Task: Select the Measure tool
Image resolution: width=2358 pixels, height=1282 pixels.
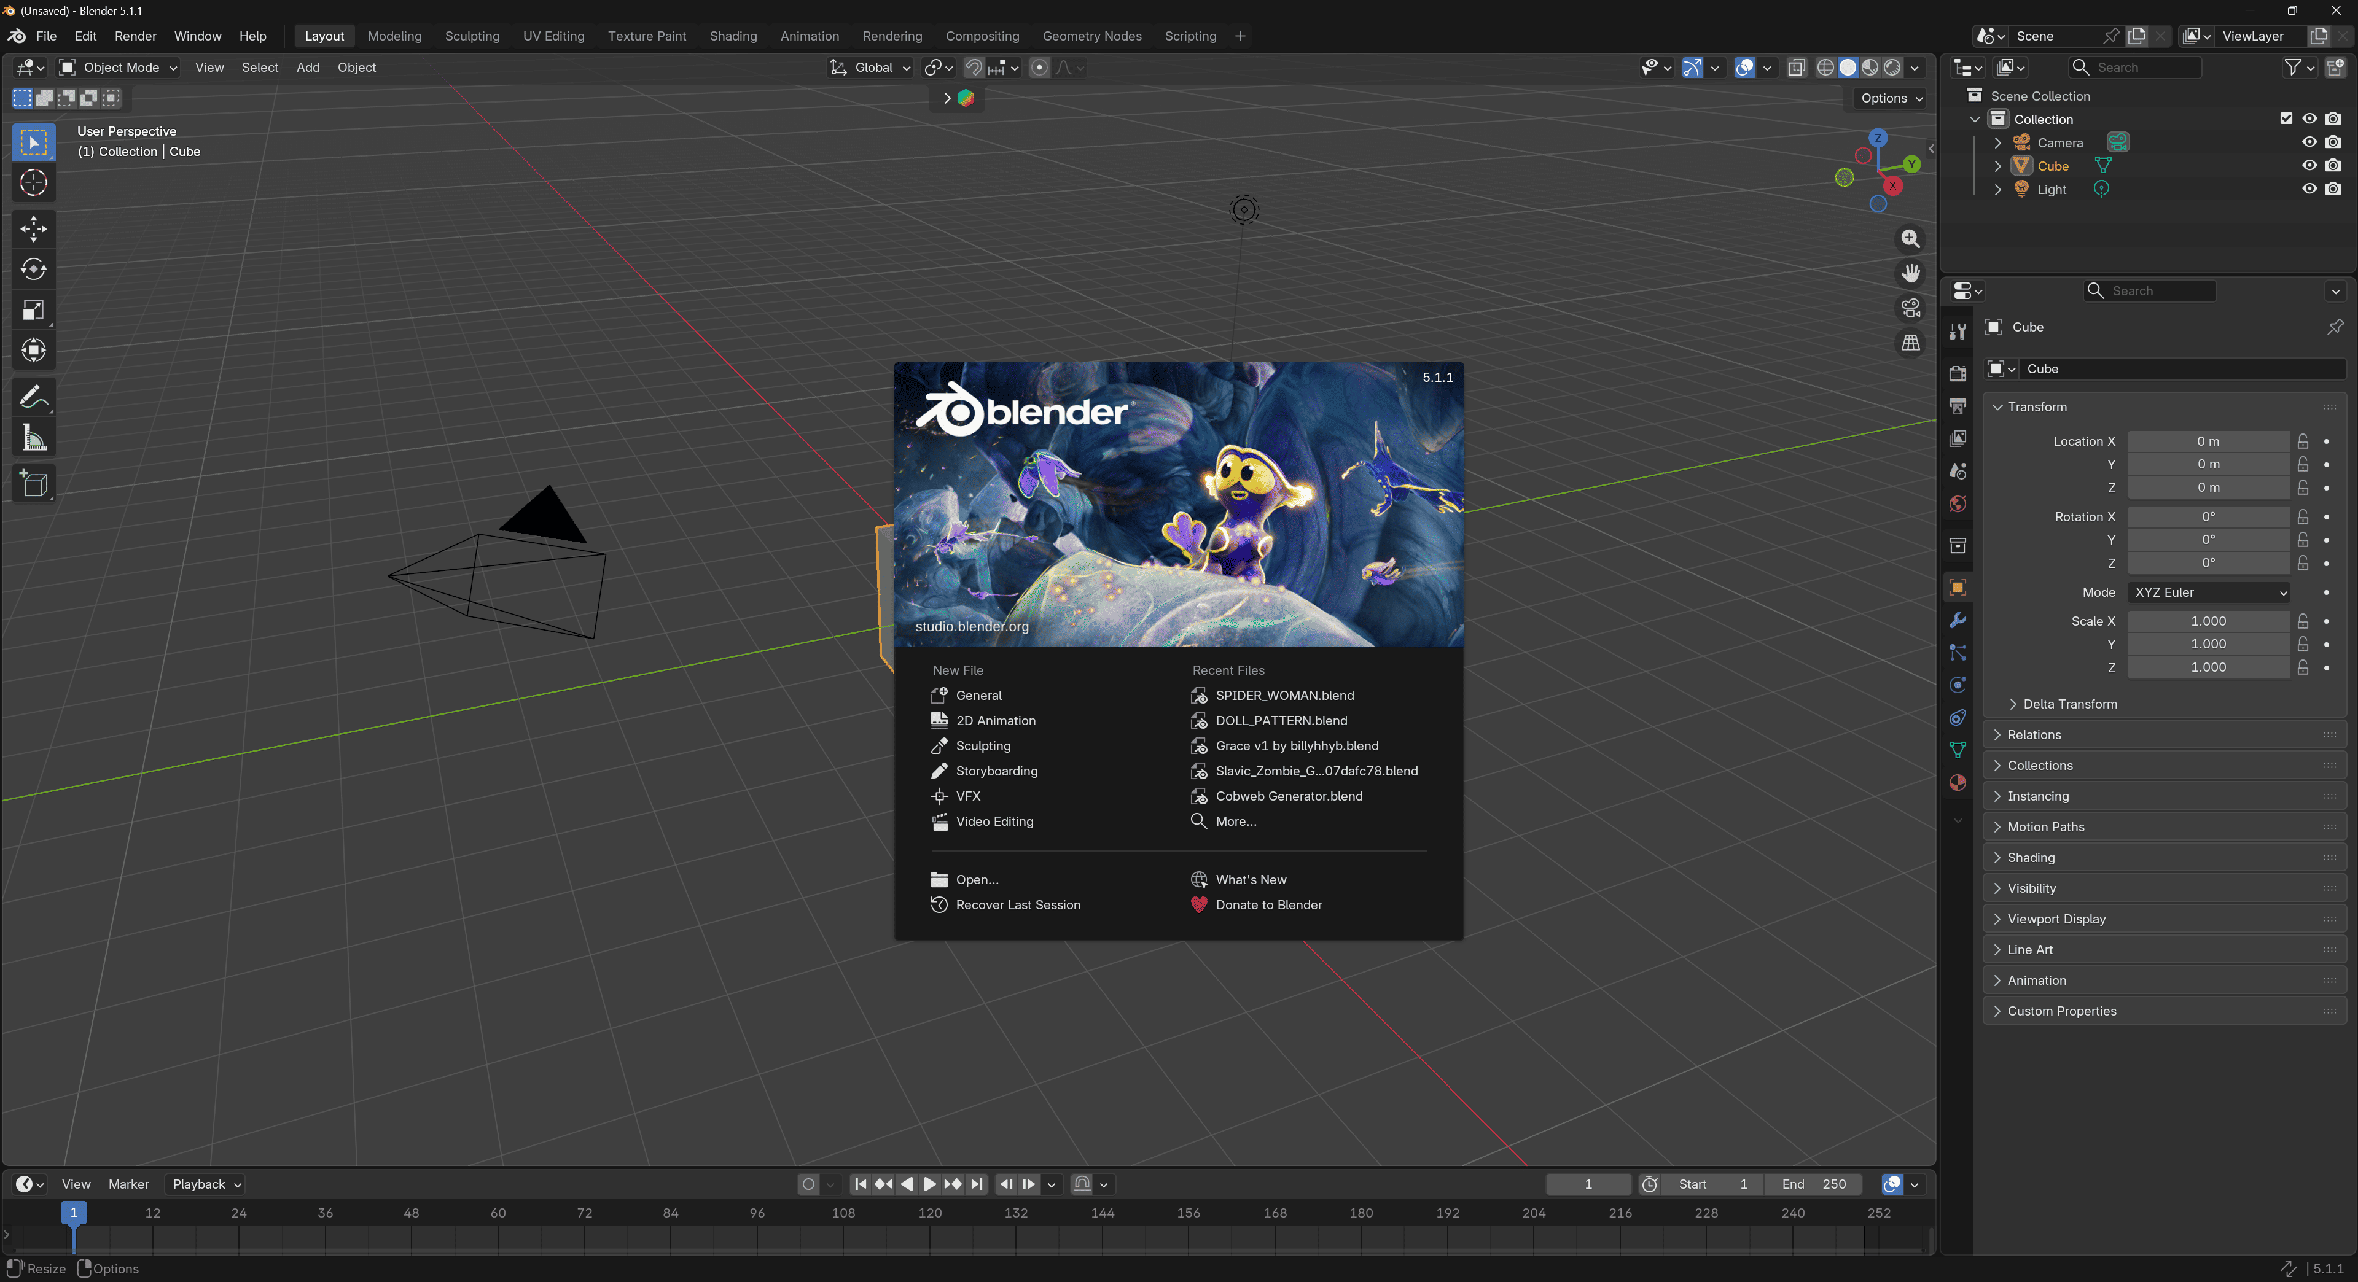Action: point(34,437)
